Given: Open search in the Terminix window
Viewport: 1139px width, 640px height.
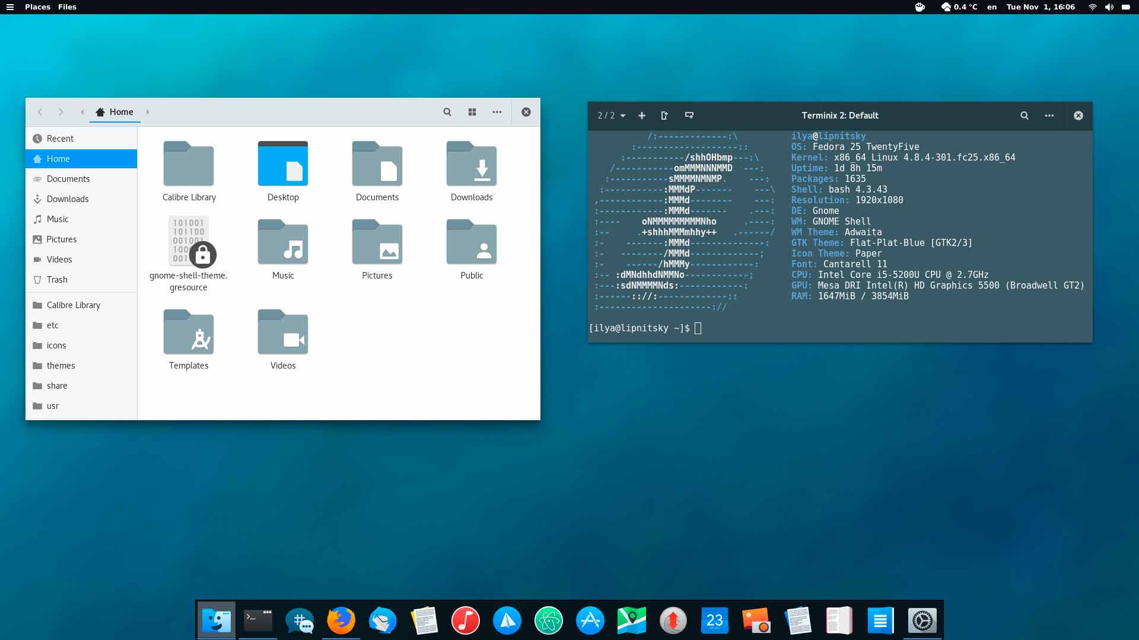Looking at the screenshot, I should [1024, 116].
